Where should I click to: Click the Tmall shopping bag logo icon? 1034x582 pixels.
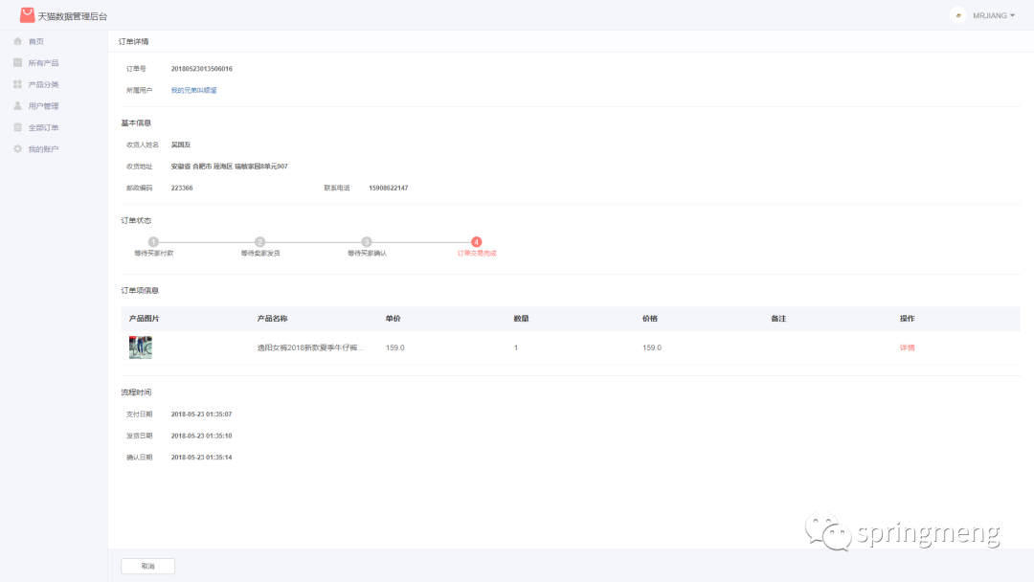click(x=27, y=15)
